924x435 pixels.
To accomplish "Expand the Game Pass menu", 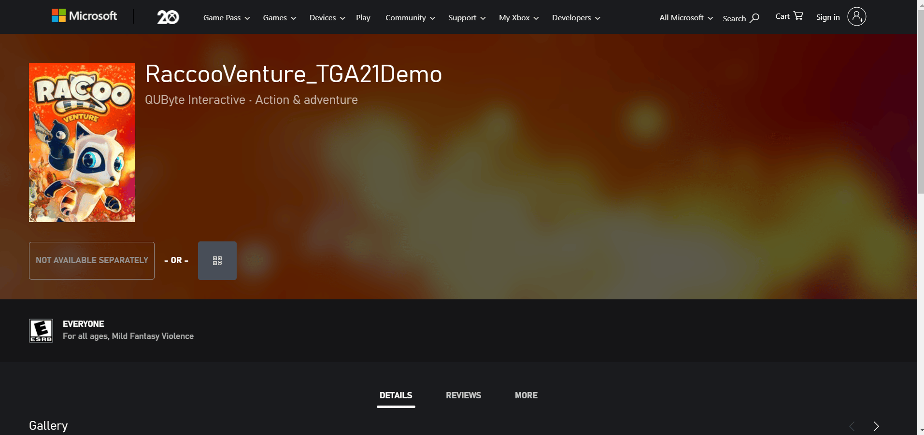I will click(x=227, y=18).
